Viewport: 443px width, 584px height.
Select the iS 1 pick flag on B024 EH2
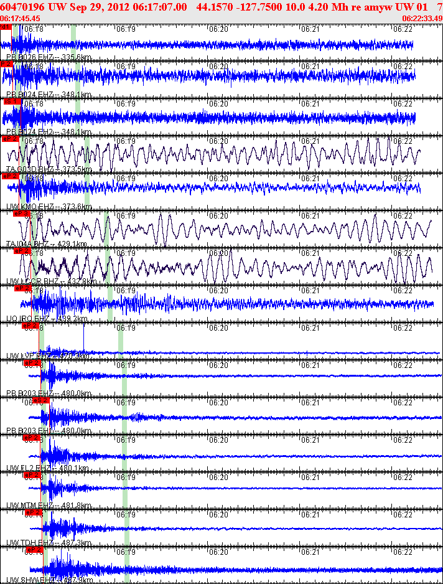(x=12, y=101)
